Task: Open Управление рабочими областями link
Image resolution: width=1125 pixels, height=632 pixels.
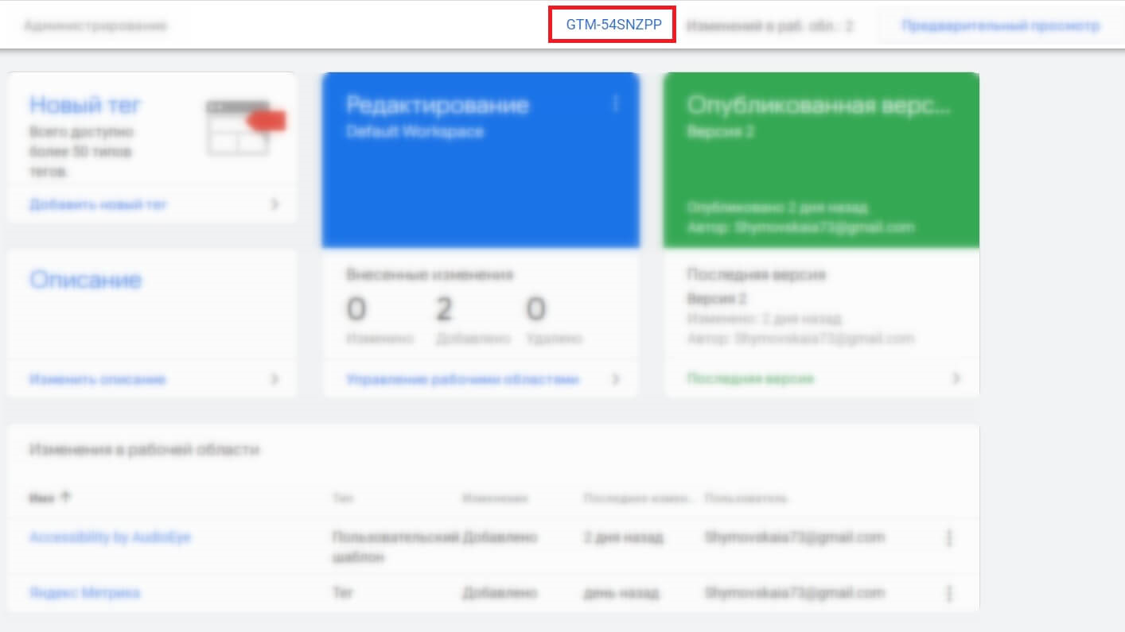Action: point(462,379)
